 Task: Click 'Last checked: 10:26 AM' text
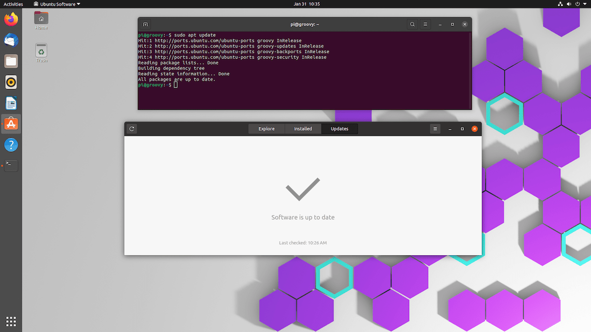(x=303, y=243)
